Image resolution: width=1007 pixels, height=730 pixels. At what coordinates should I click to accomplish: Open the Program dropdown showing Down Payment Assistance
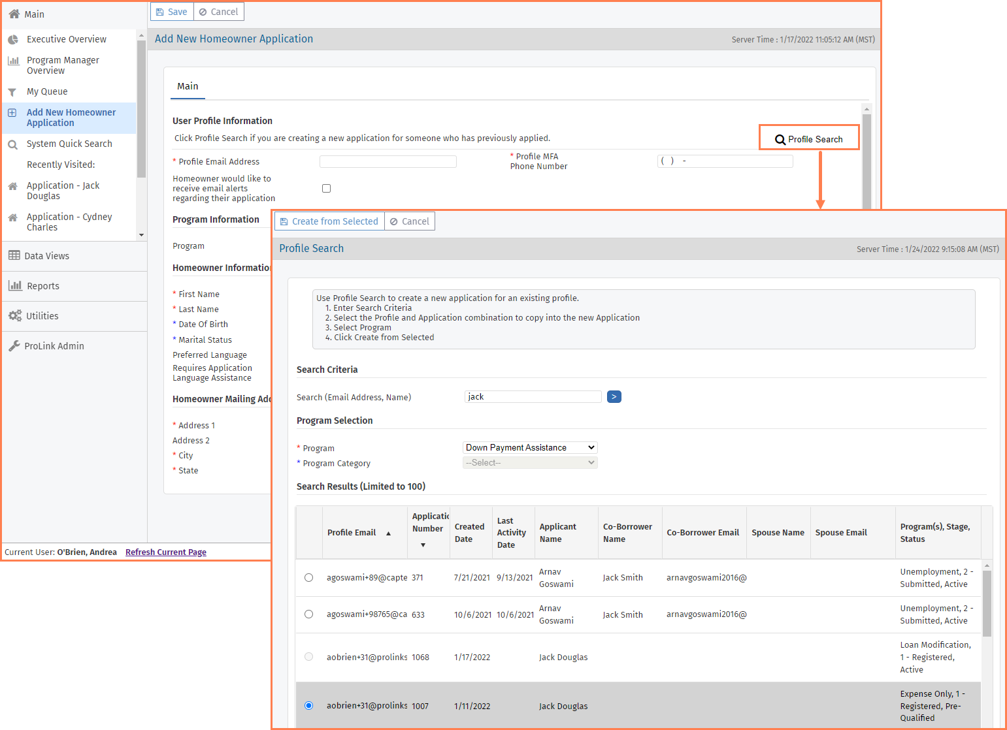point(529,448)
